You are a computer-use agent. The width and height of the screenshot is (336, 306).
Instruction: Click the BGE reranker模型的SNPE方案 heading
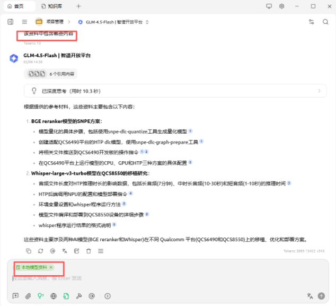click(x=67, y=121)
